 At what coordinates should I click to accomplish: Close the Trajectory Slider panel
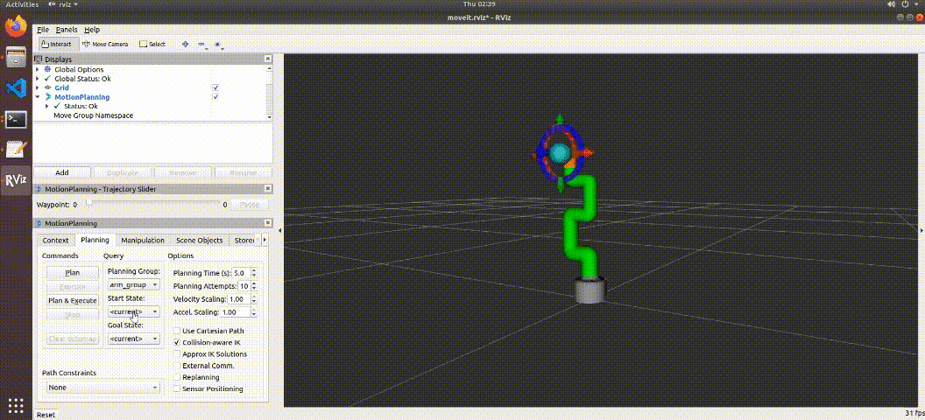pos(268,188)
